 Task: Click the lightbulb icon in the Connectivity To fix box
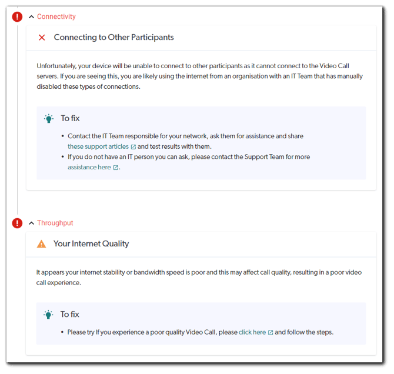pos(49,119)
